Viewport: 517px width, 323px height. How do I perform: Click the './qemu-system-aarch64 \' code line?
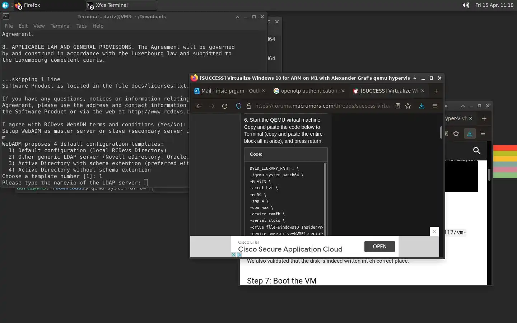tap(276, 175)
